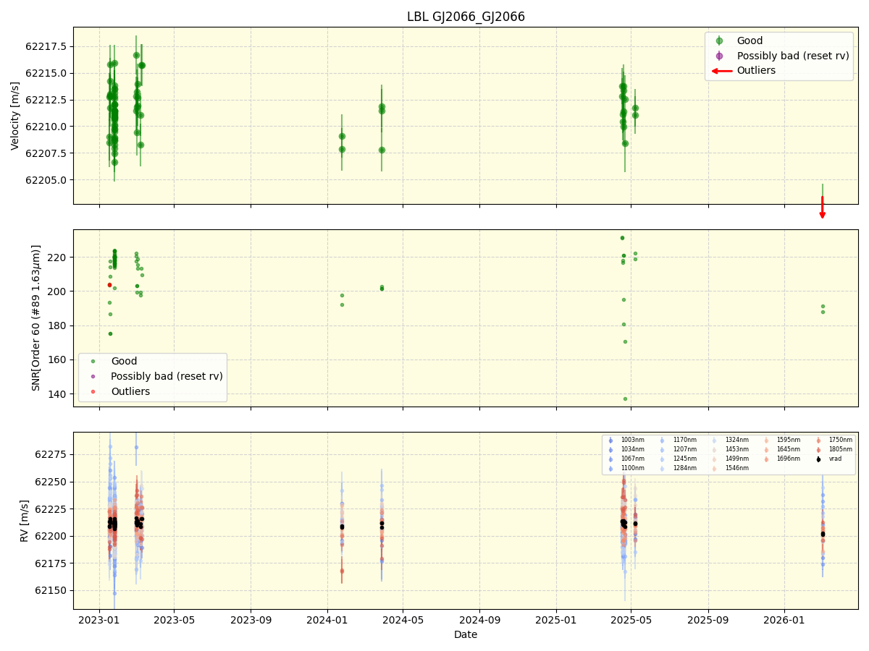Click the 62215.0 velocity tick label
869x651 pixels.
pos(46,73)
